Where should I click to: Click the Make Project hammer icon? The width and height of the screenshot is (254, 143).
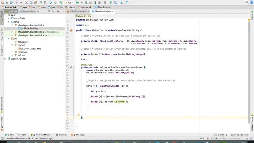tap(61, 2)
